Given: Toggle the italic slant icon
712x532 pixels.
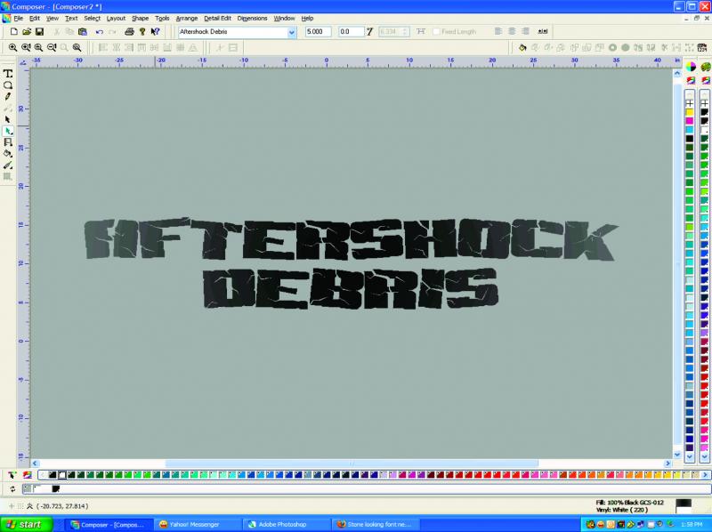Looking at the screenshot, I should point(369,32).
